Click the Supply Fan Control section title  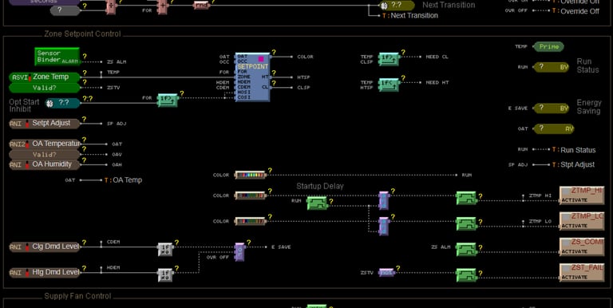(x=77, y=296)
